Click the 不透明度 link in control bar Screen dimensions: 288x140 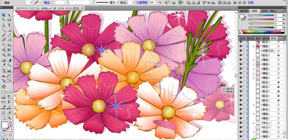point(142,3)
